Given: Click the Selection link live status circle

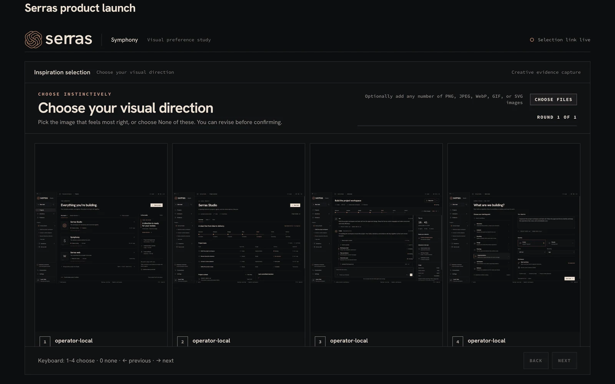Looking at the screenshot, I should tap(532, 40).
